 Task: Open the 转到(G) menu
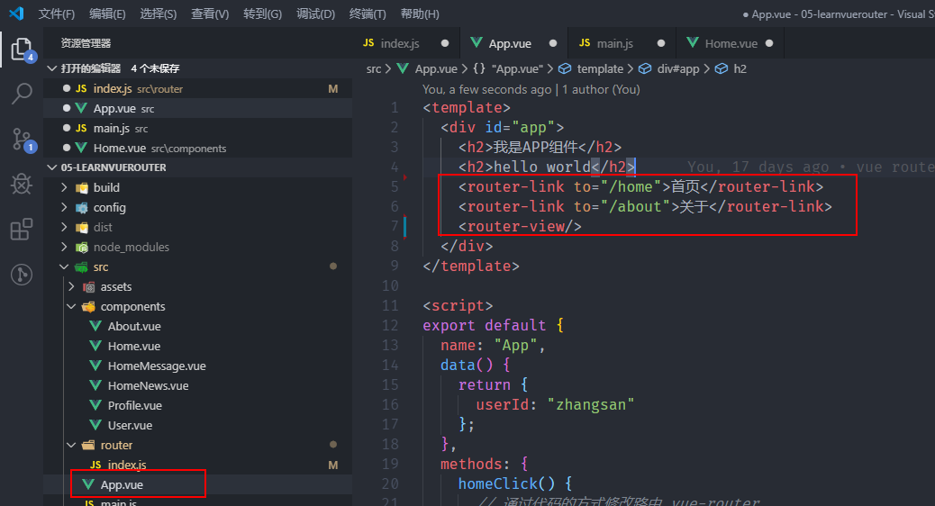tap(262, 14)
